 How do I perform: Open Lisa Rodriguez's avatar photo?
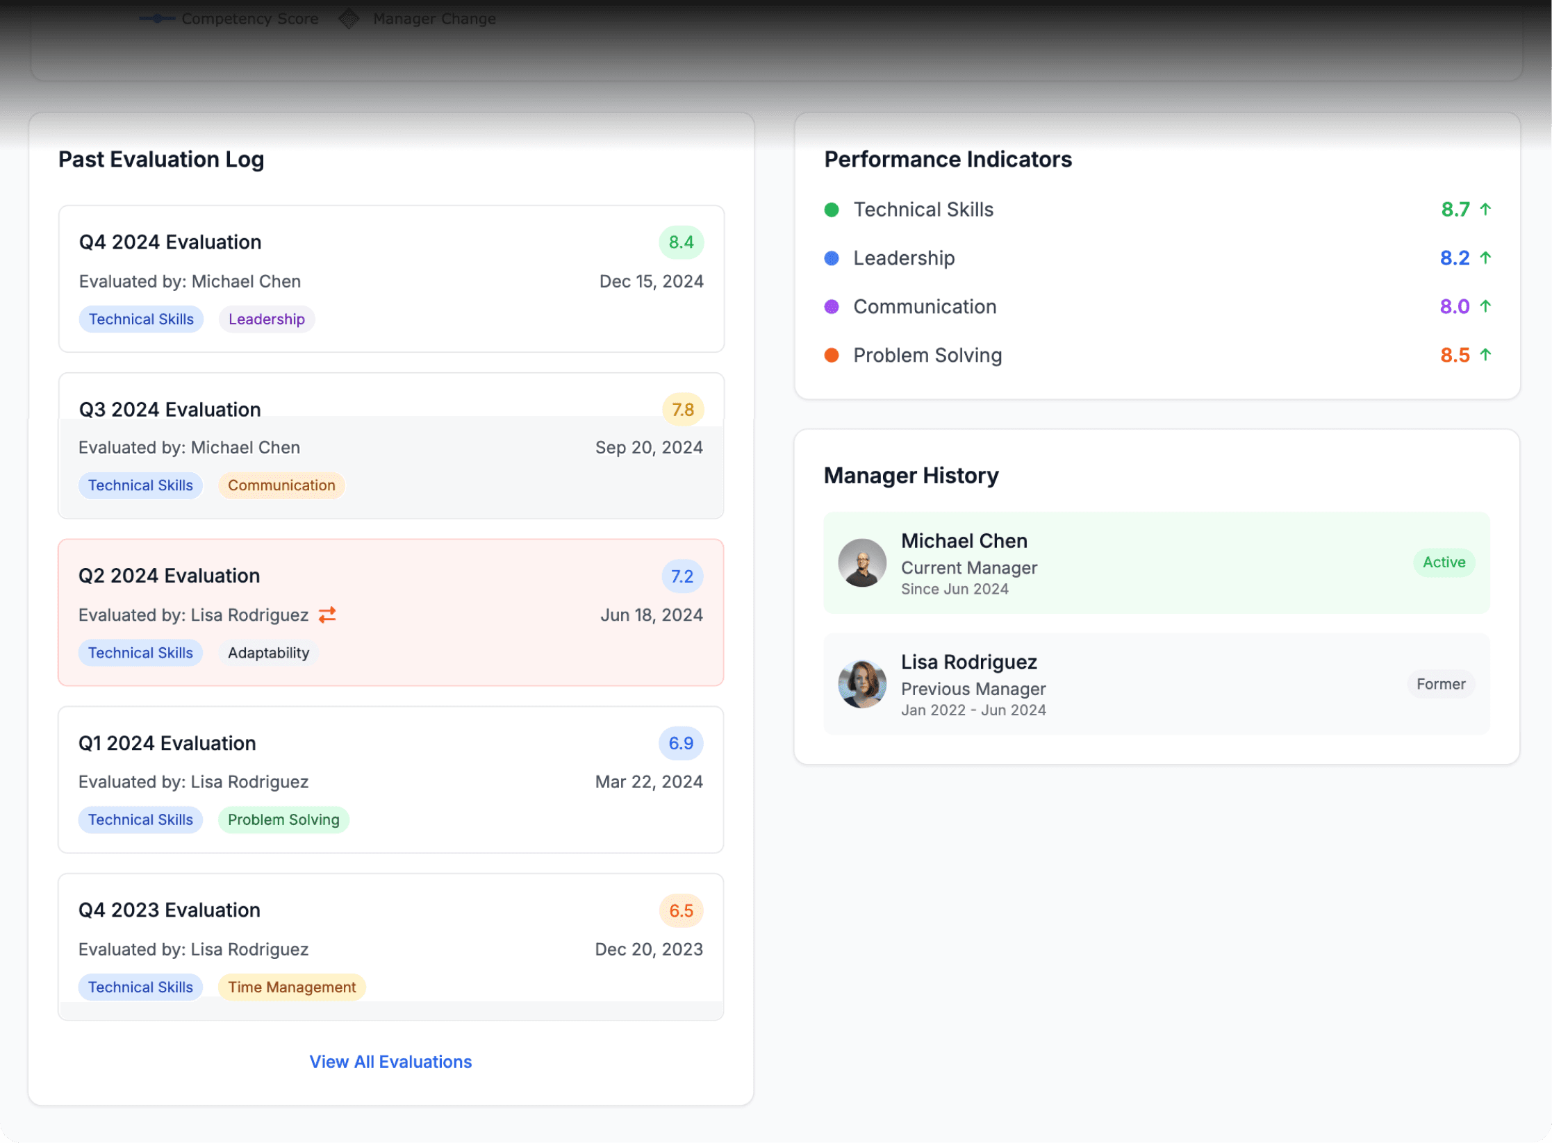862,684
